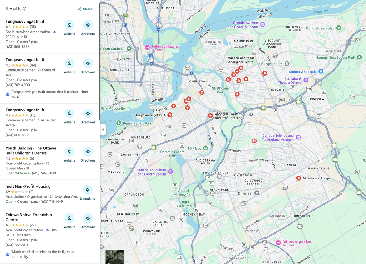Click the Open 24 hours status text
Image resolution: width=366 pixels, height=264 pixels.
pos(17,173)
